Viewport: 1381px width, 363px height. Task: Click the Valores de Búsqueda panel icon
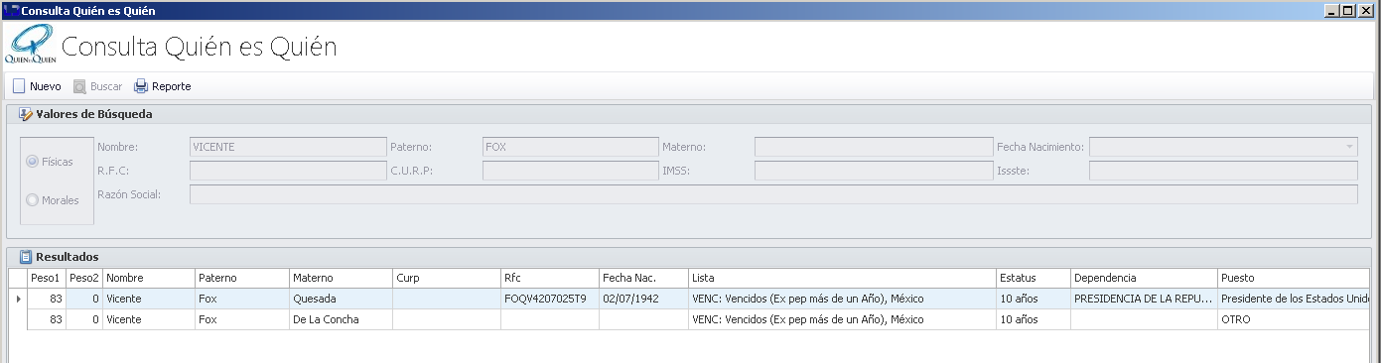(x=26, y=114)
